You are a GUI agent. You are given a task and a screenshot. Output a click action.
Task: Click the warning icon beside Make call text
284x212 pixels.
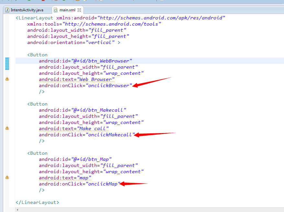7,128
